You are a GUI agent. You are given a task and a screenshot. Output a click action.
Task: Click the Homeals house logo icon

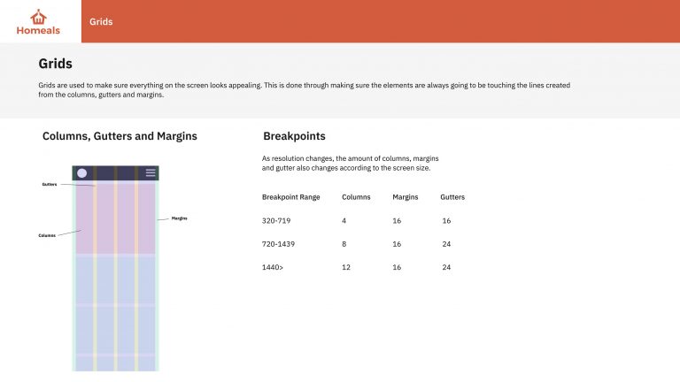coord(38,17)
